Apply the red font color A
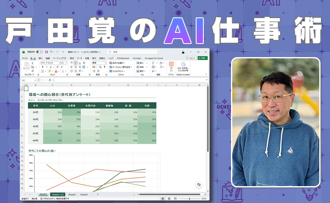 56,71
